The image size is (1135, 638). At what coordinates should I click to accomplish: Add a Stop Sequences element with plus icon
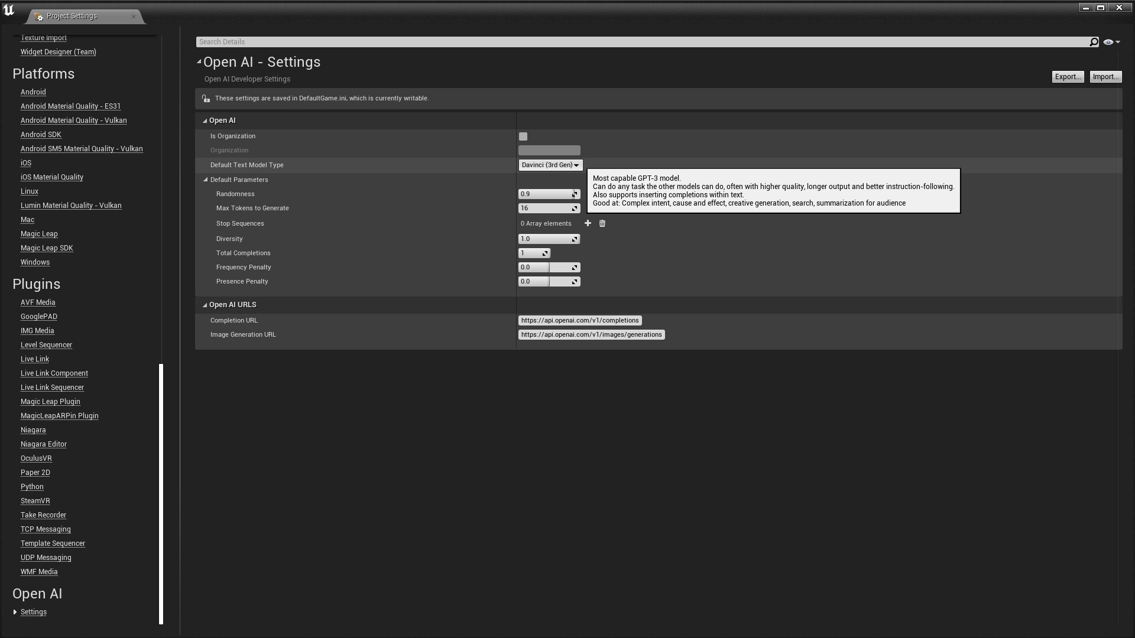pyautogui.click(x=588, y=223)
